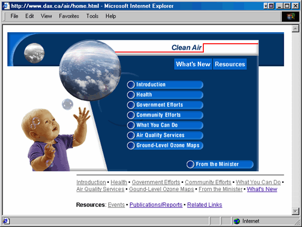Image resolution: width=302 pixels, height=227 pixels.
Task: Click the Internet zone label in status bar
Action: coord(251,221)
